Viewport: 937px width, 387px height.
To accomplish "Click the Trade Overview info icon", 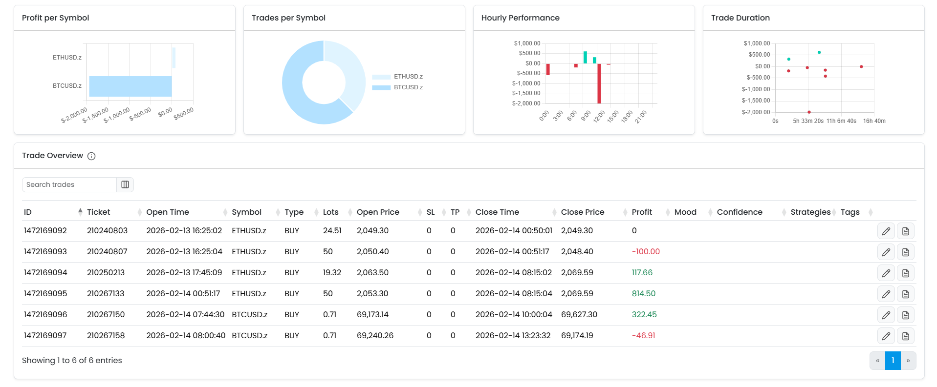I will coord(91,156).
